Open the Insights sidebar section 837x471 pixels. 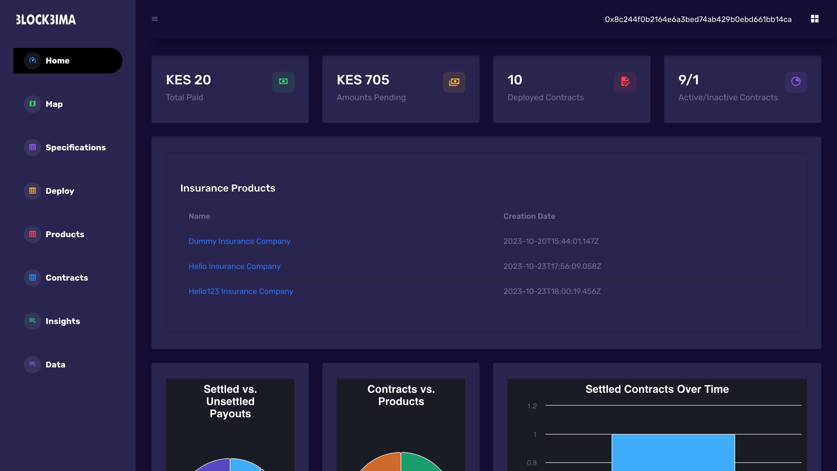[x=62, y=321]
